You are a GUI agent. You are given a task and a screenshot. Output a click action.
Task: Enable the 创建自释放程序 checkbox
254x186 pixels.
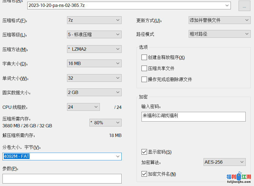(x=144, y=57)
